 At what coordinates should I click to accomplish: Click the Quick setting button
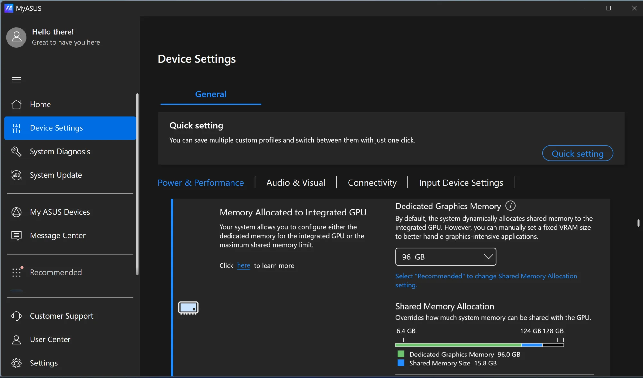[577, 154]
